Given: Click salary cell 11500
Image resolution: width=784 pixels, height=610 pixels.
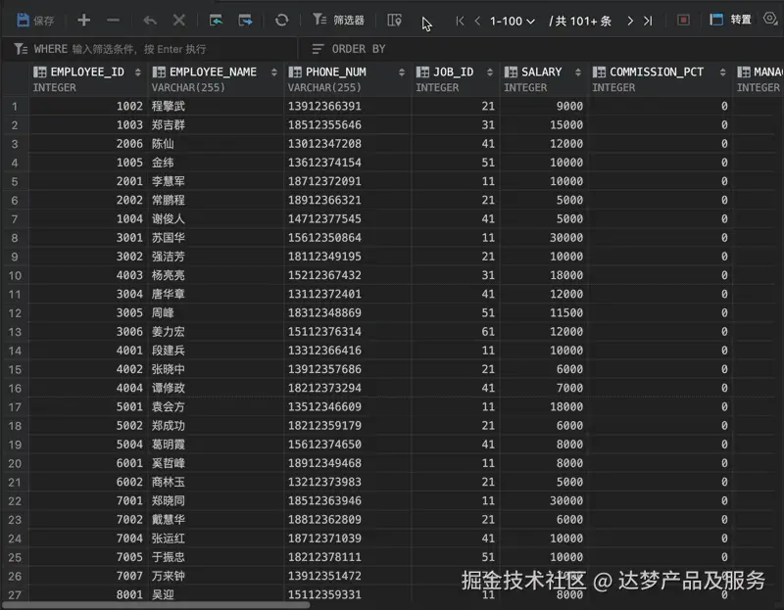Looking at the screenshot, I should (544, 313).
